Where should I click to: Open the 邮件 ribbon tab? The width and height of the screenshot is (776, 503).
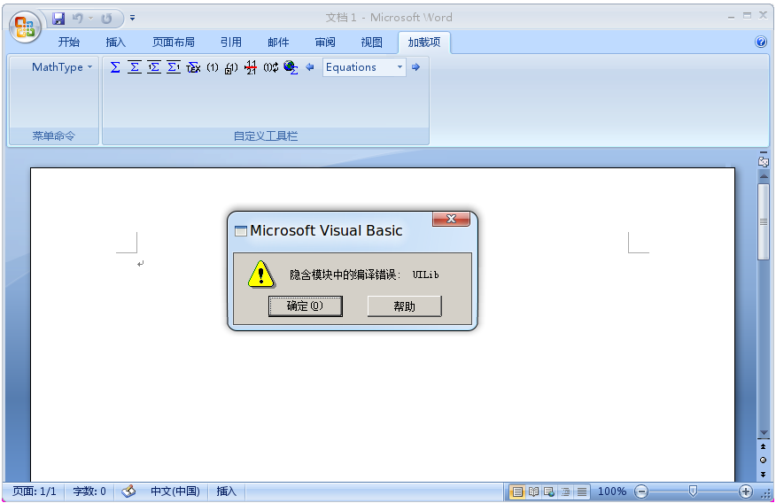point(278,42)
